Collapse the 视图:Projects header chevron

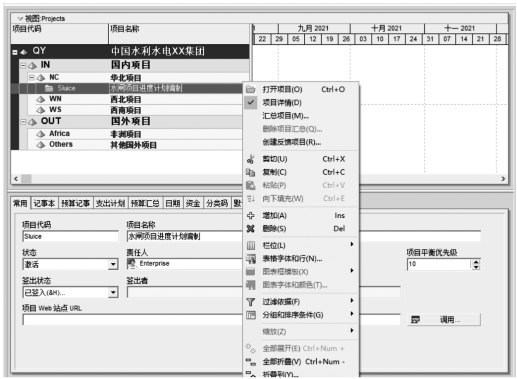pos(20,19)
